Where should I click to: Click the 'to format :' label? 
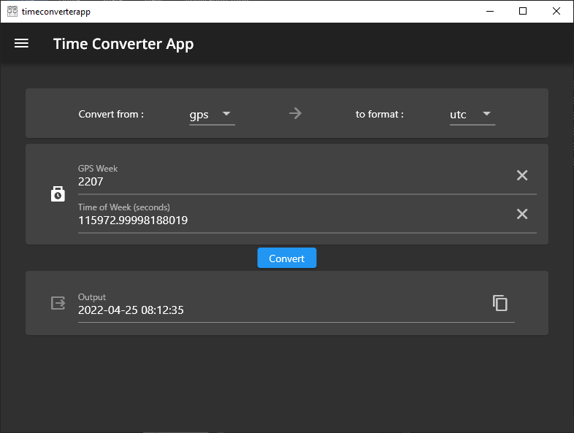coord(380,115)
